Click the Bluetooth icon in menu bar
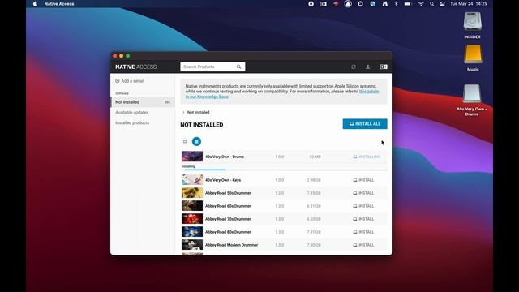 point(397,4)
